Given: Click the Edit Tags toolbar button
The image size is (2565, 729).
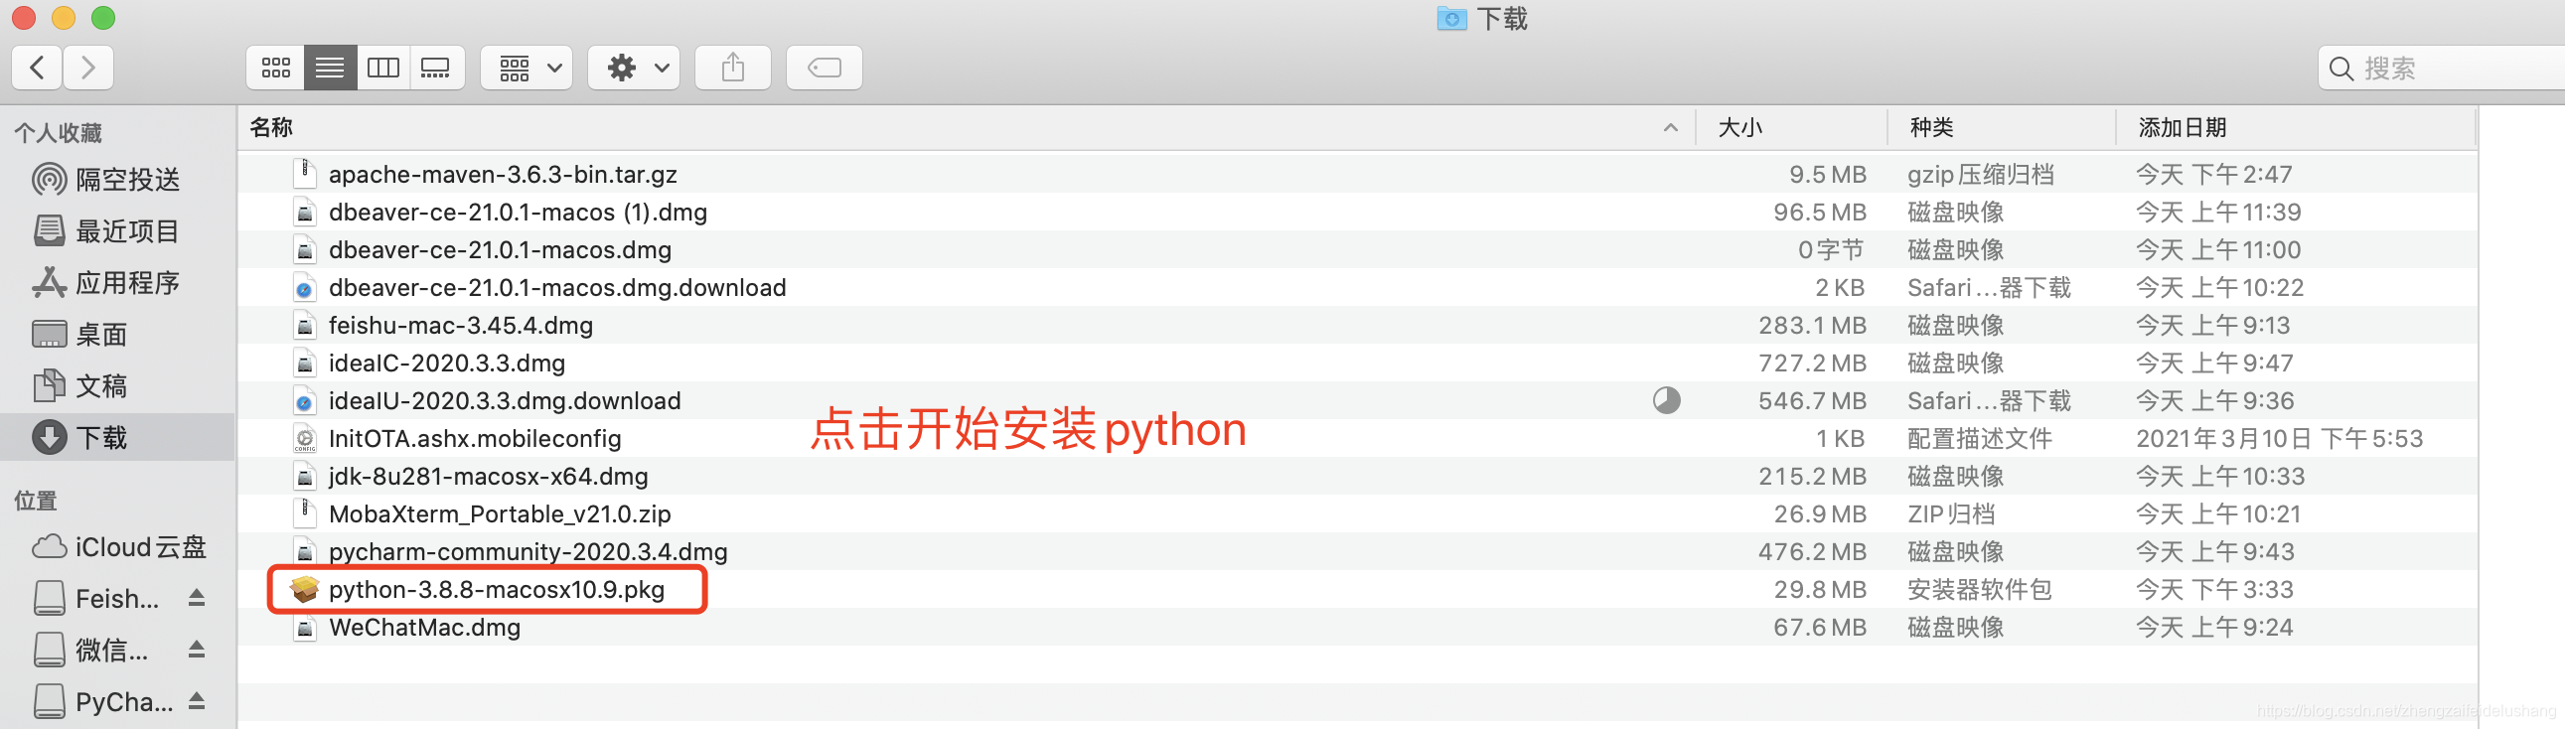Looking at the screenshot, I should coord(825,68).
